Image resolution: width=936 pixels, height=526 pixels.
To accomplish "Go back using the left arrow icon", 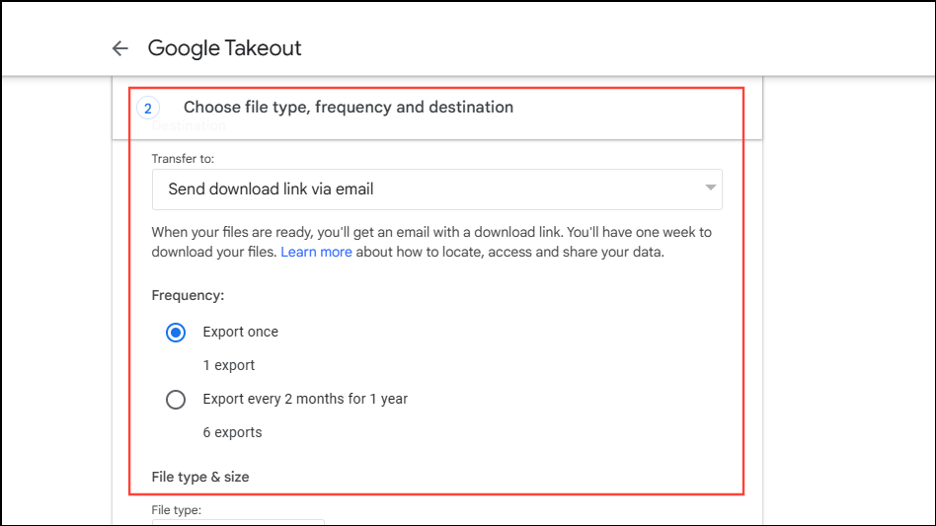I will point(120,48).
